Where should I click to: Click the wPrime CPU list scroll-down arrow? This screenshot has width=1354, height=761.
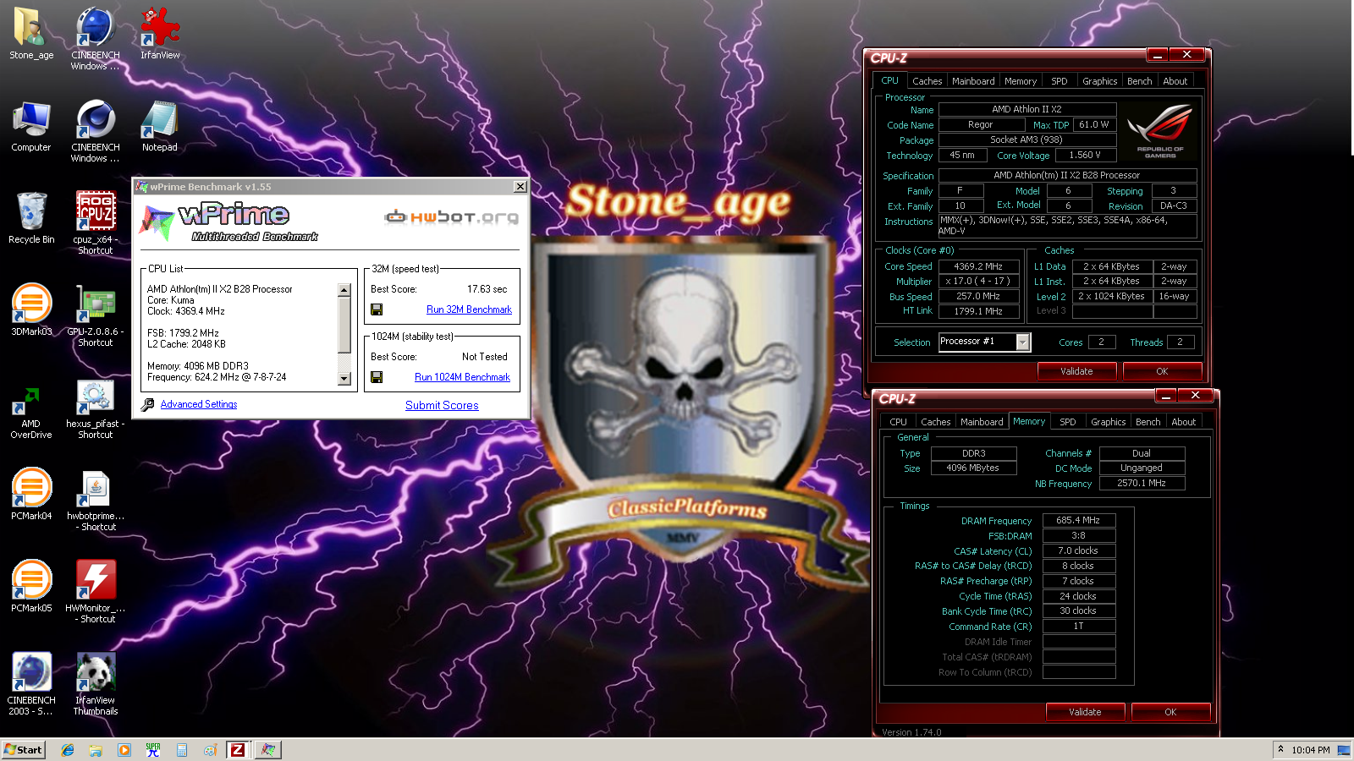pos(344,379)
